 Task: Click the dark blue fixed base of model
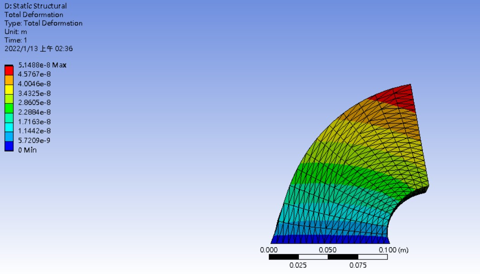point(330,240)
